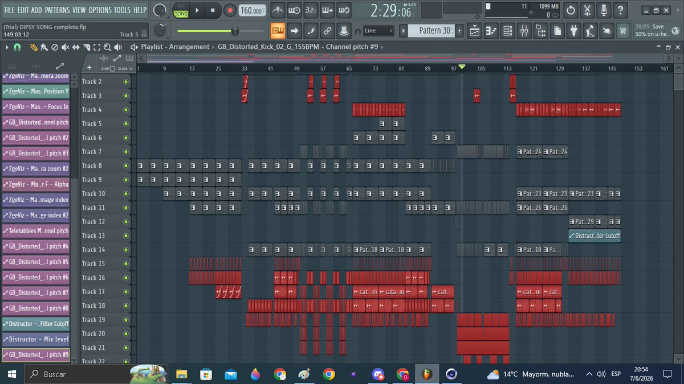684x384 pixels.
Task: Open the TOOLS menu
Action: (x=122, y=10)
